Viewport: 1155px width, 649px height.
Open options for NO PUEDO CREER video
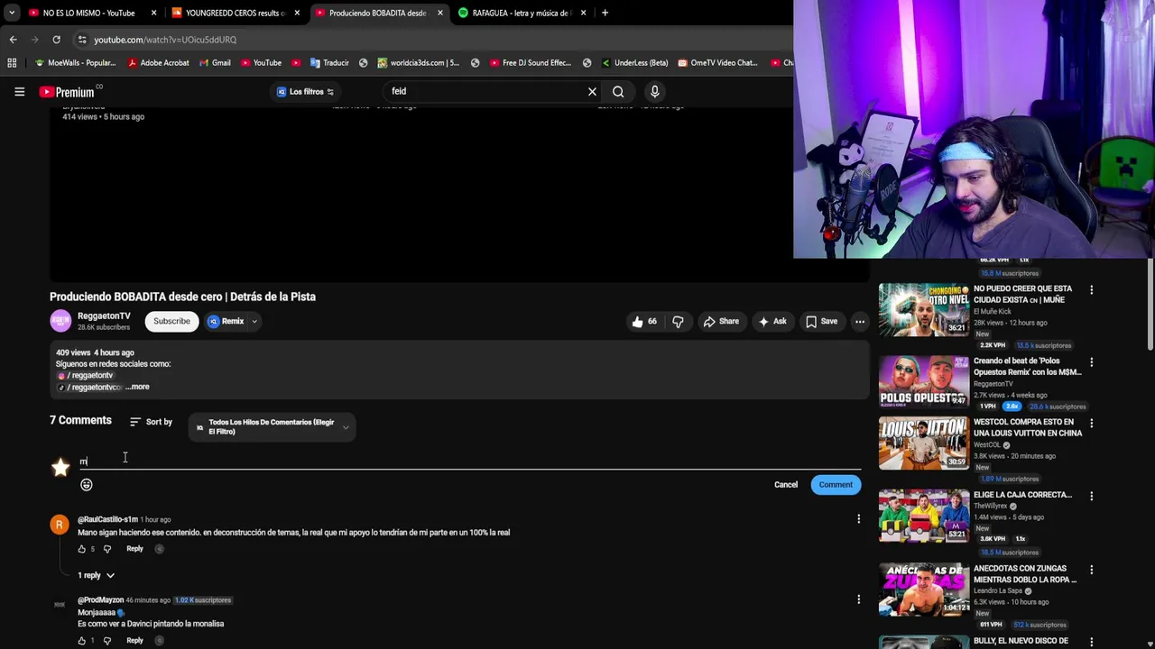1091,290
